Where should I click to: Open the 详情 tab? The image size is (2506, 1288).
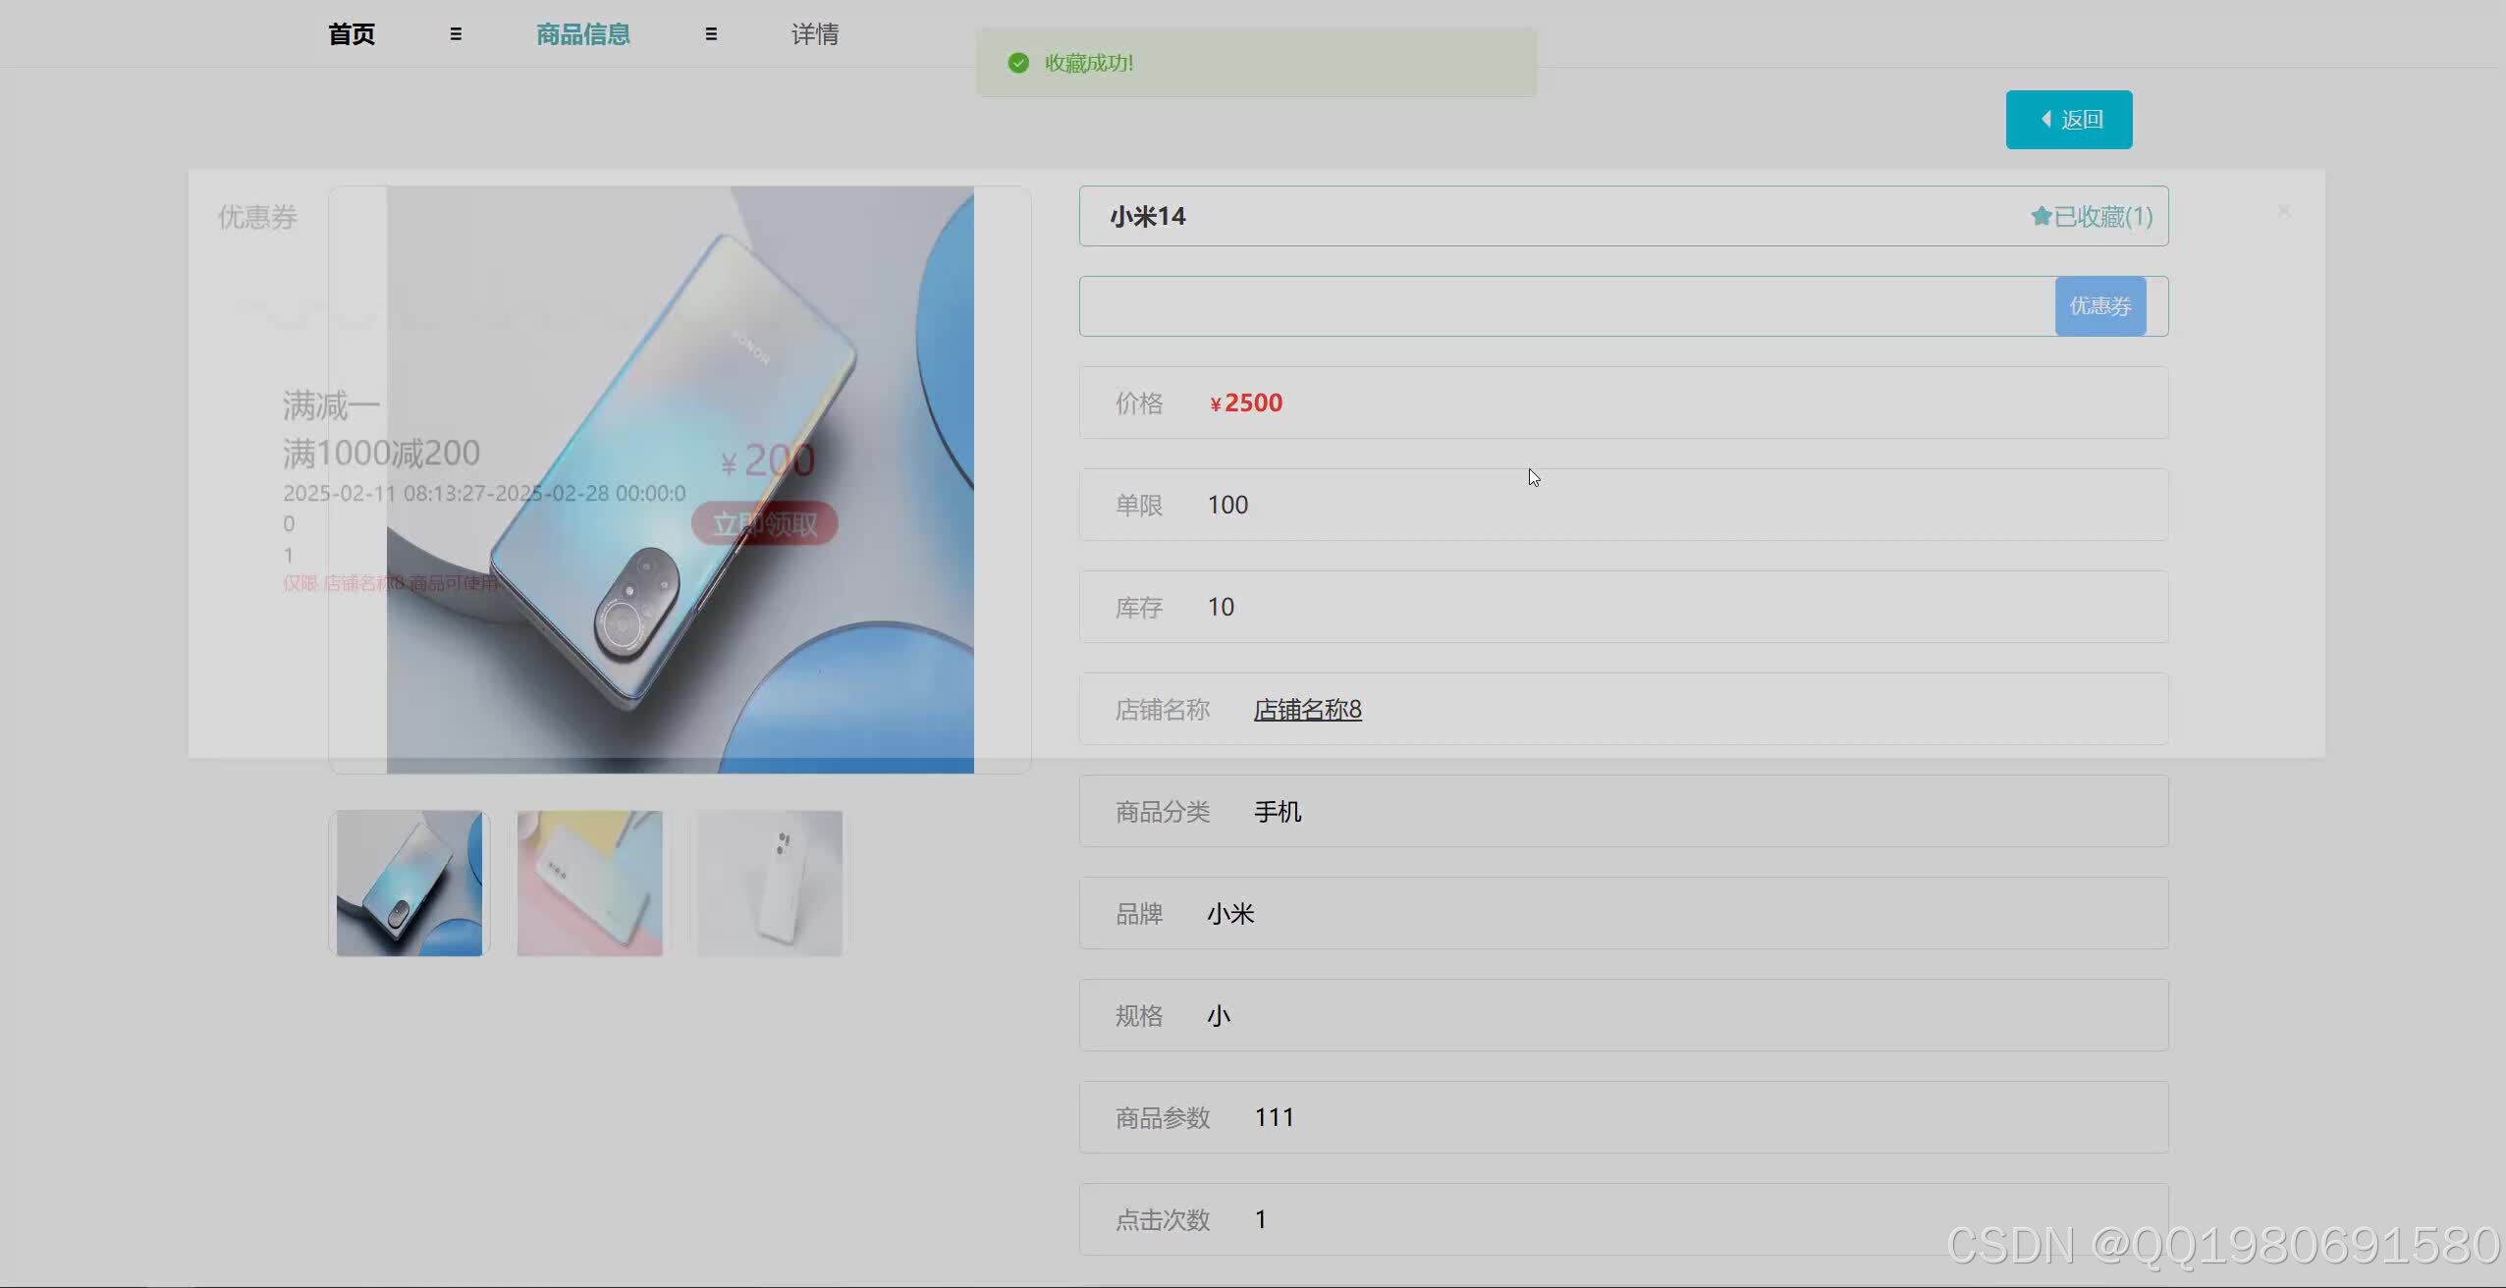point(814,33)
